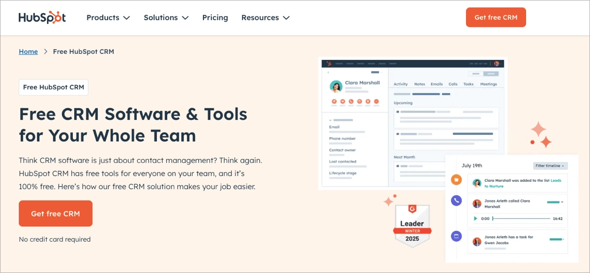Go to the Pricing page
Image resolution: width=590 pixels, height=273 pixels.
click(215, 18)
